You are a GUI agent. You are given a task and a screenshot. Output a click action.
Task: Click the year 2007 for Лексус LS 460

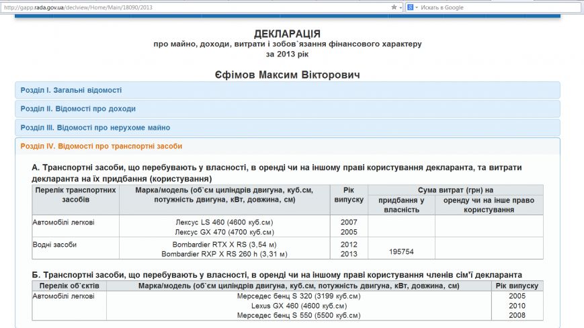pyautogui.click(x=349, y=222)
